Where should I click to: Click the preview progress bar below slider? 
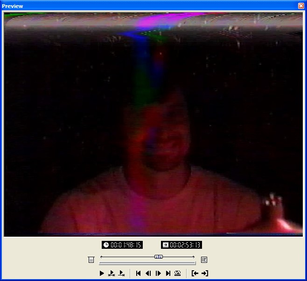(x=147, y=263)
